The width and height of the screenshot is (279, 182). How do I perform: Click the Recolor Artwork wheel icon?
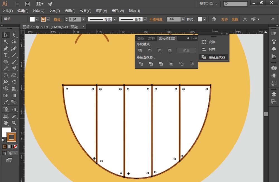click(x=214, y=19)
